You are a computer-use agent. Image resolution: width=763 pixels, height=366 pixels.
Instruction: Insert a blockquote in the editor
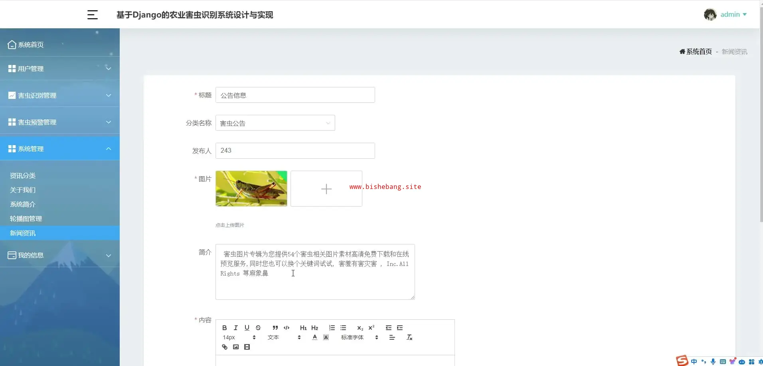275,328
